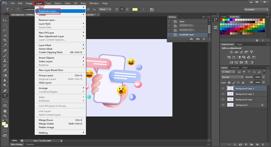Select the Gradient tool
Viewport: 271px width, 147px height.
(5, 75)
